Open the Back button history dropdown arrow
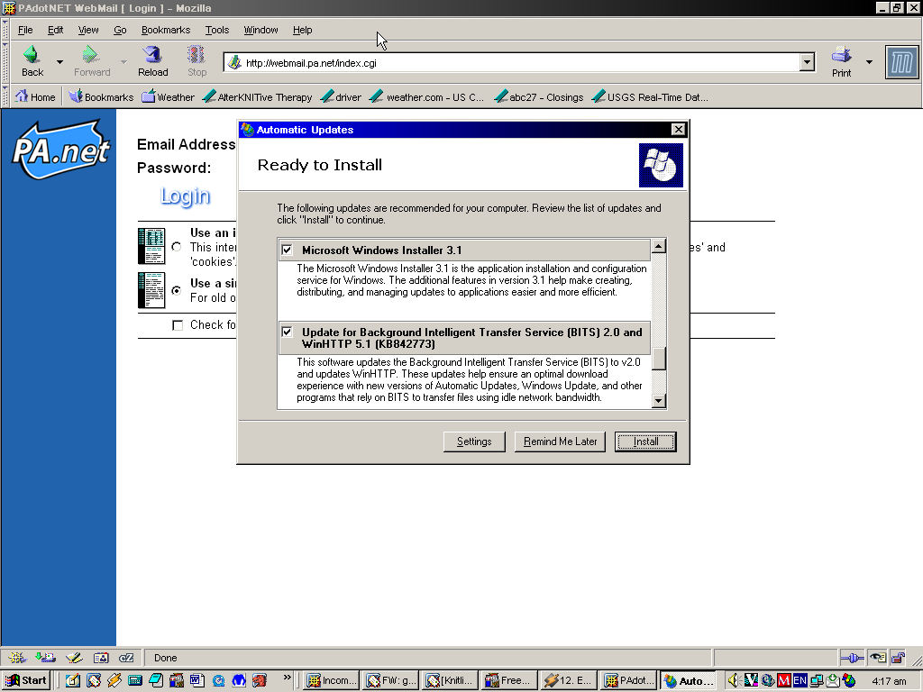 (x=59, y=62)
